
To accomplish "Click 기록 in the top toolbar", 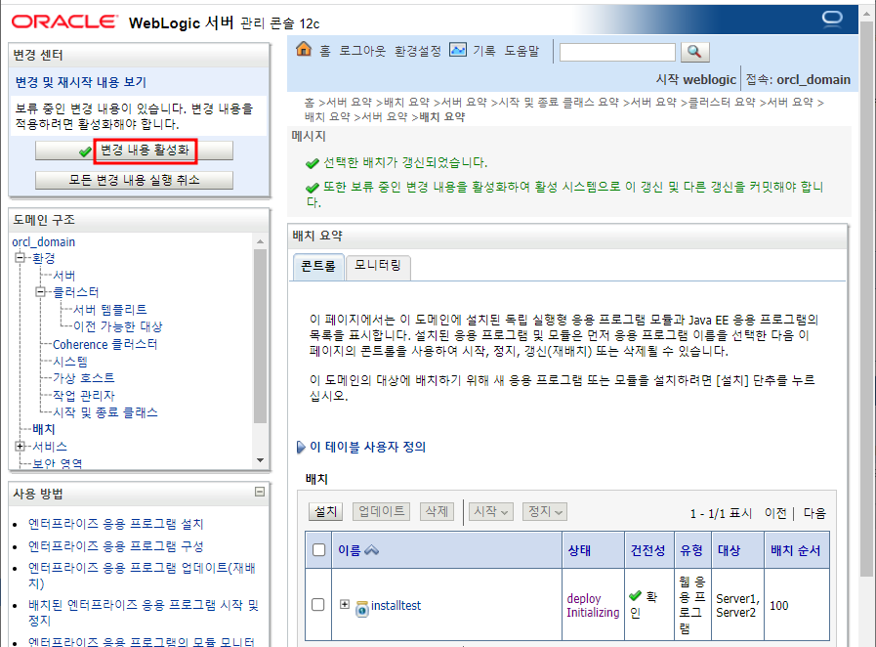I will pyautogui.click(x=484, y=51).
